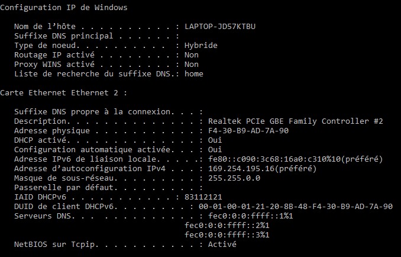Click the hostname LAPTOP-JD57KTBU

coord(220,27)
